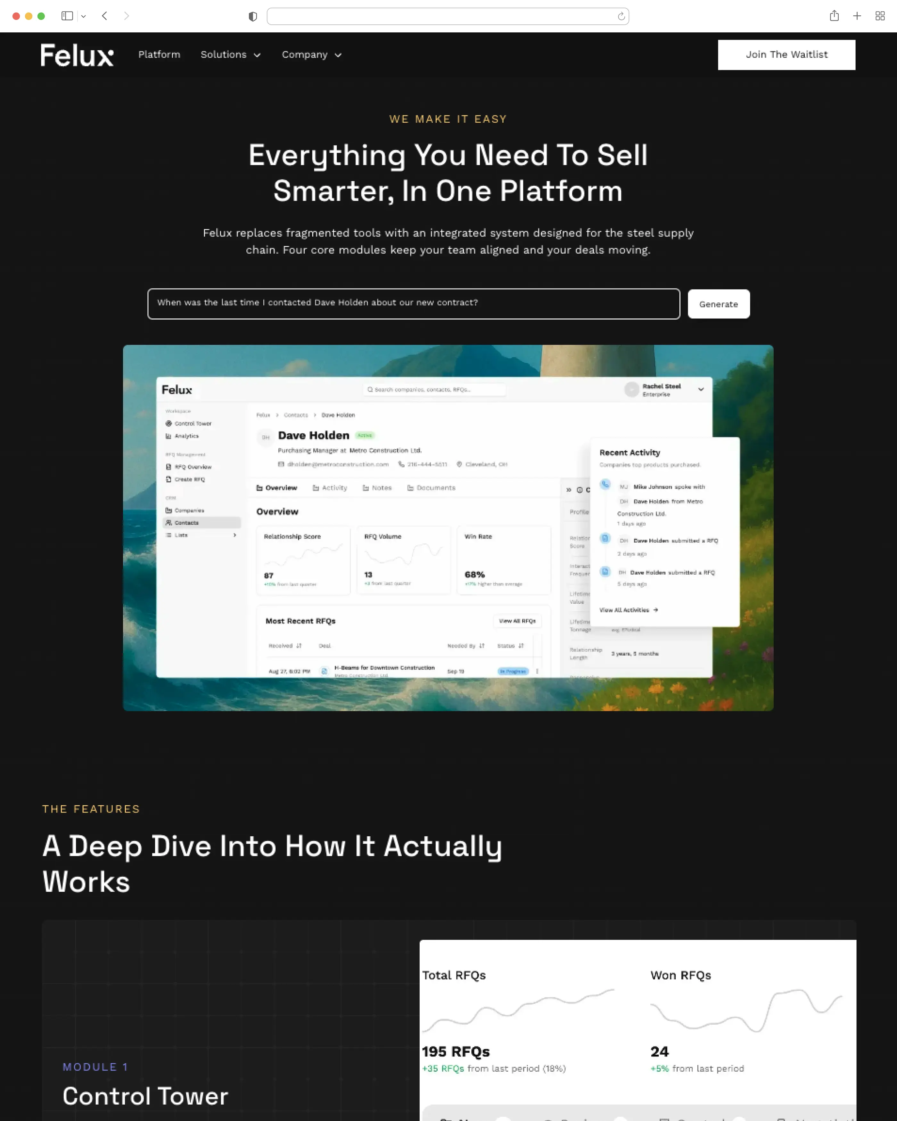Click the privacy shield icon
Image resolution: width=897 pixels, height=1121 pixels.
point(253,17)
